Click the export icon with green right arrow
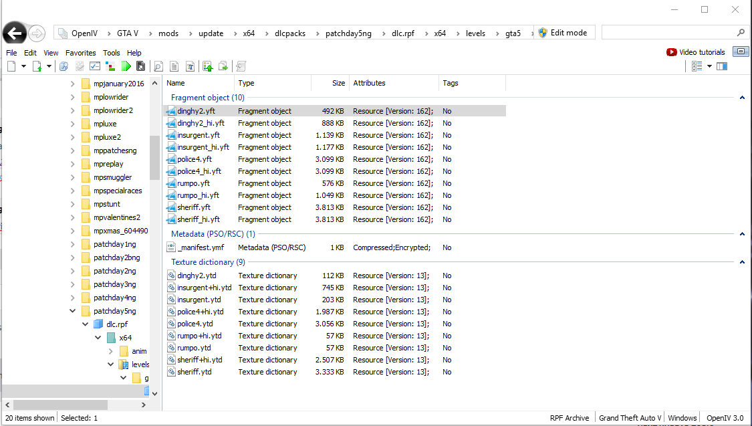The image size is (752, 426). click(223, 66)
